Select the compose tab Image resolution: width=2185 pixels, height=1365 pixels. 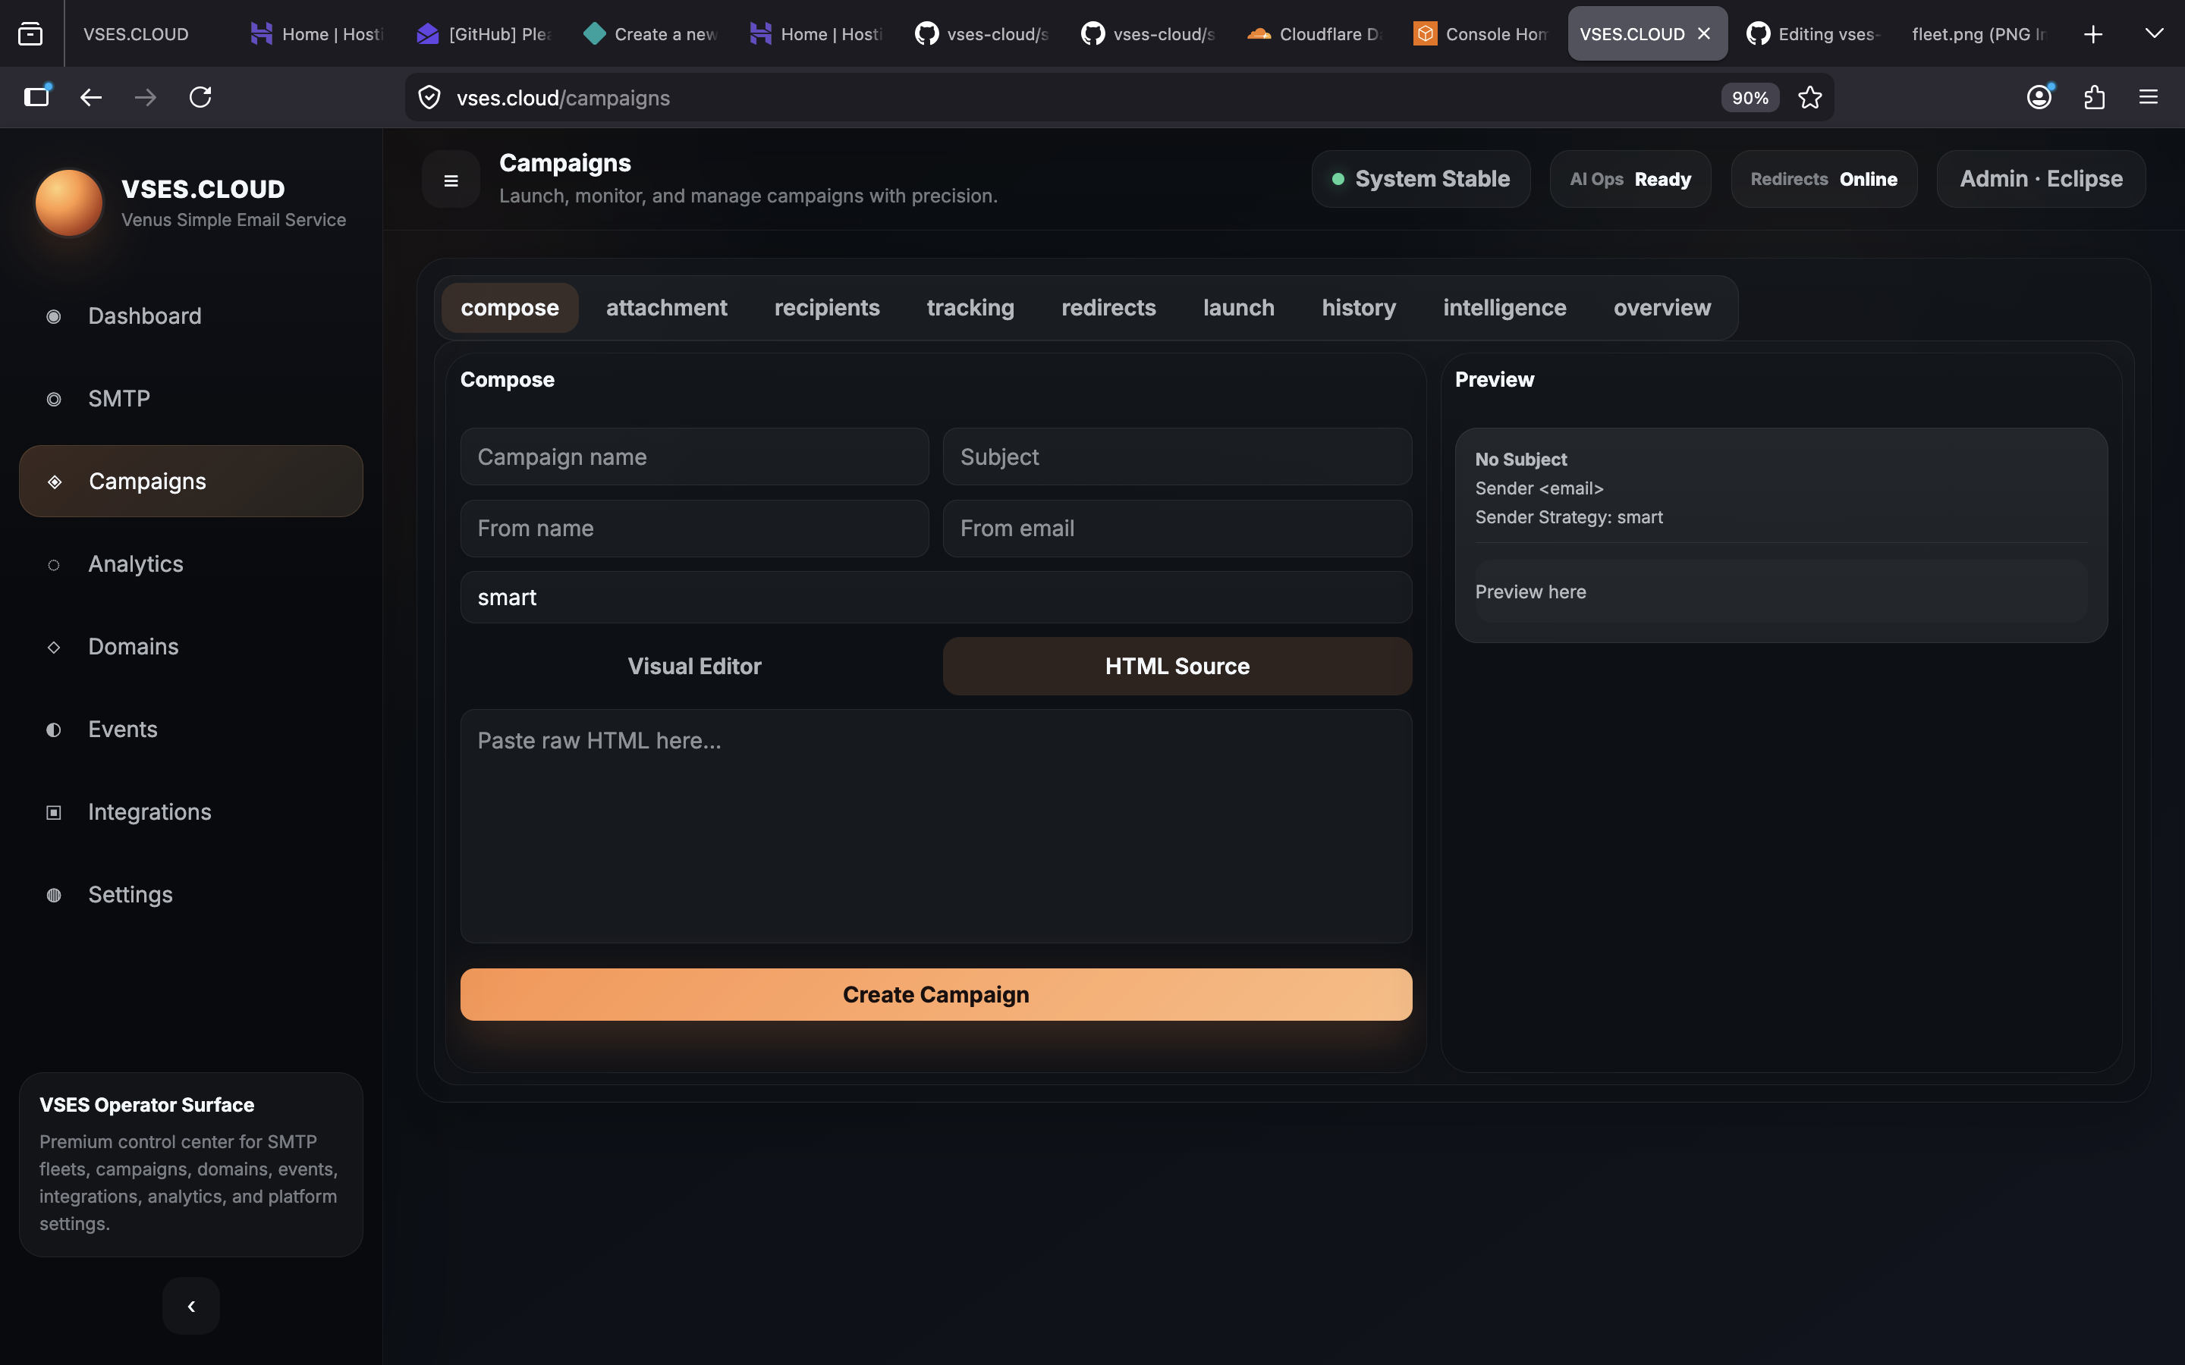(x=510, y=308)
